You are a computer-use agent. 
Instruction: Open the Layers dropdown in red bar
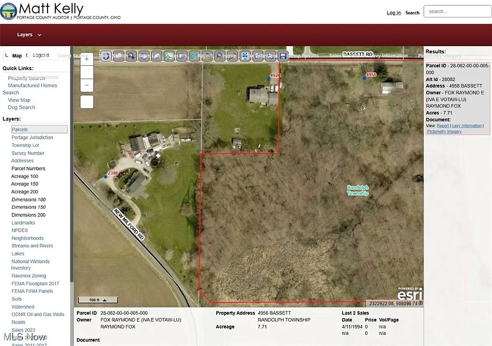pyautogui.click(x=29, y=35)
